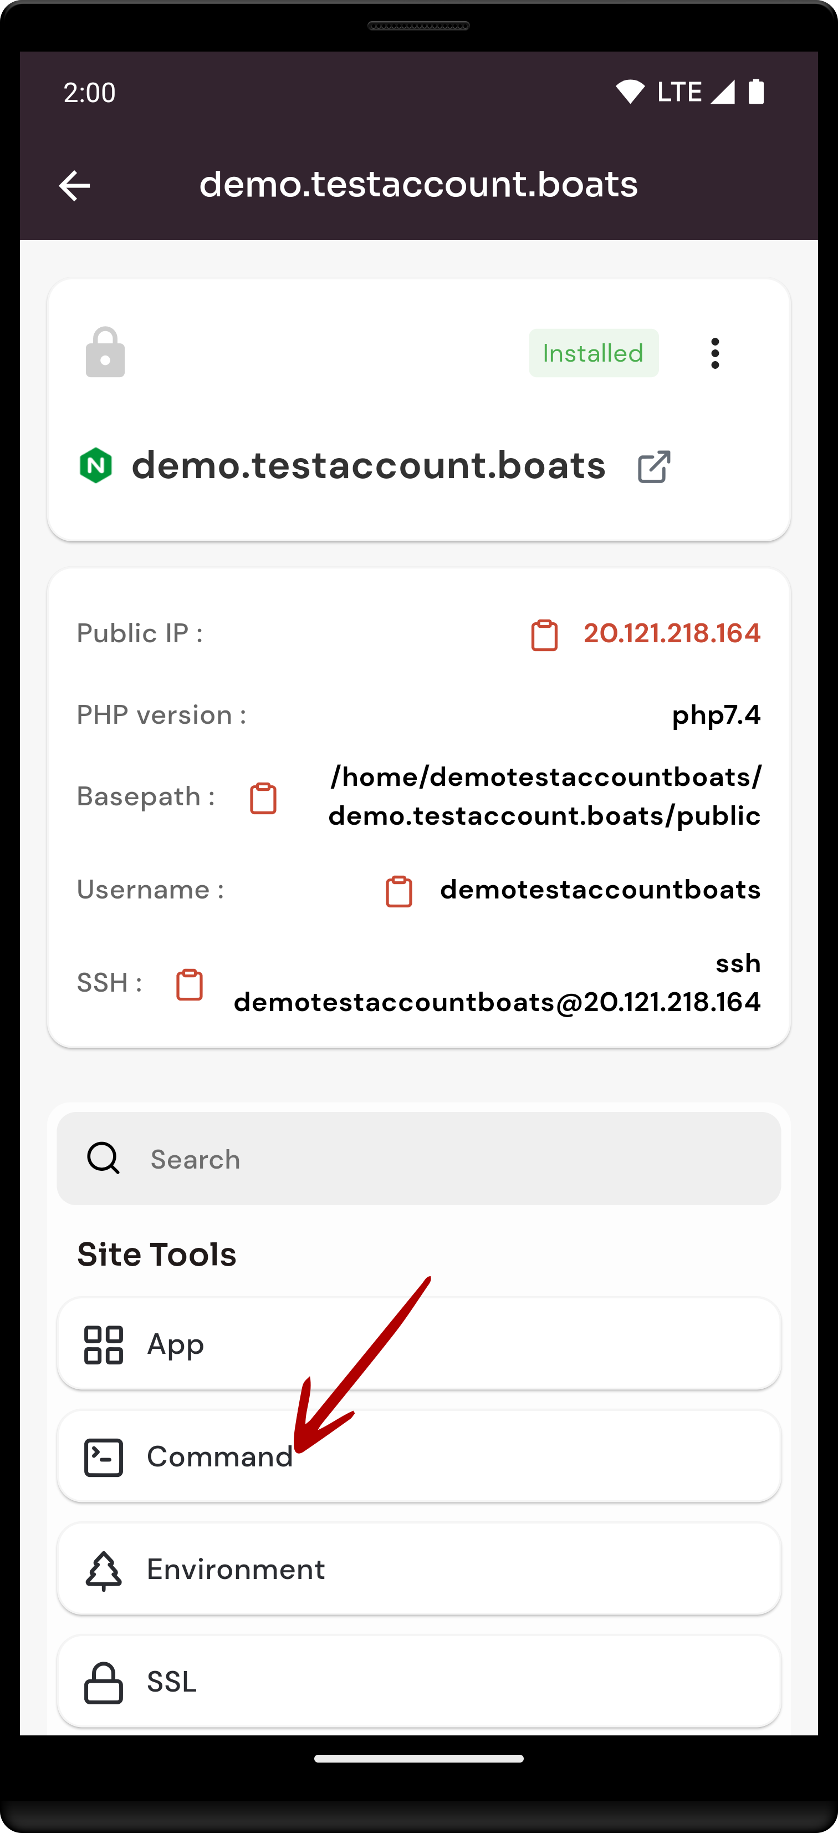838x1833 pixels.
Task: Focus the Search input field
Action: click(x=419, y=1159)
